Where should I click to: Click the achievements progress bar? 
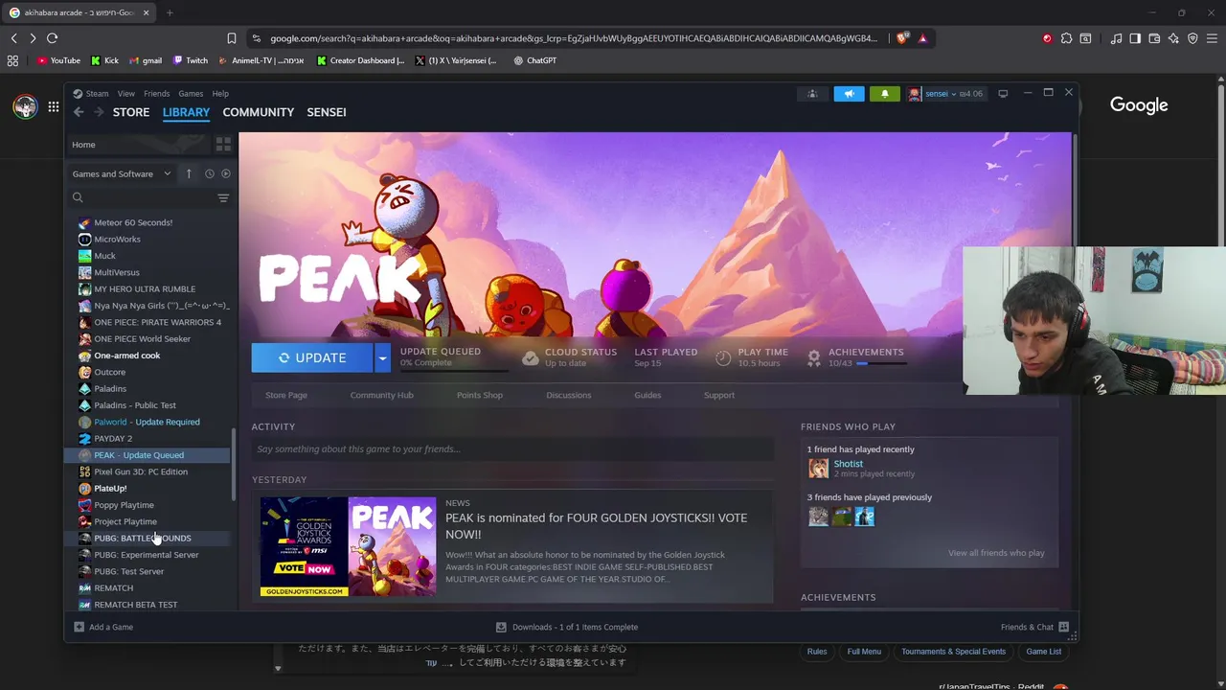879,364
